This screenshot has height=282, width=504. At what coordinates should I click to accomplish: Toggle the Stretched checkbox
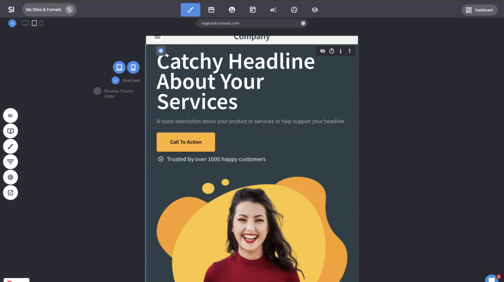point(116,80)
